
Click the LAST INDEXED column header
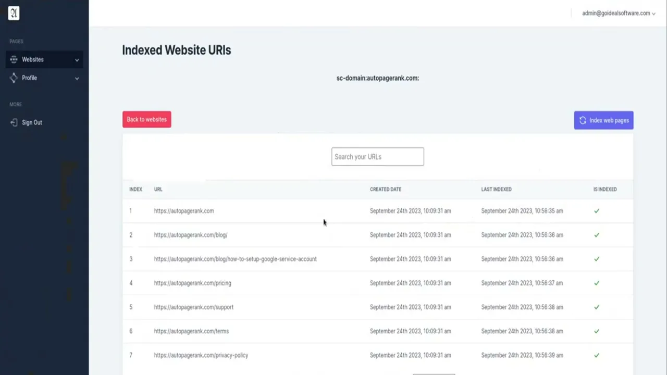(496, 189)
